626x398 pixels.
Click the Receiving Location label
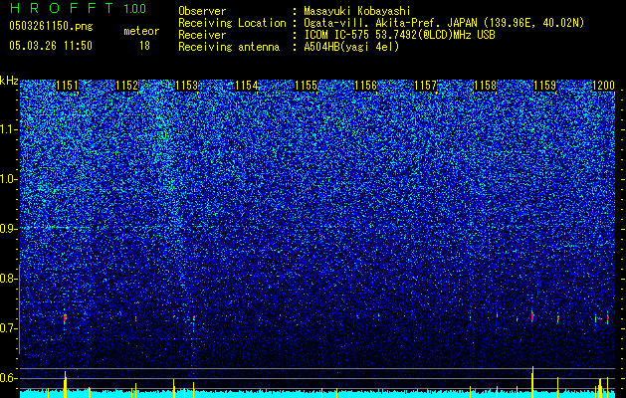click(x=232, y=23)
